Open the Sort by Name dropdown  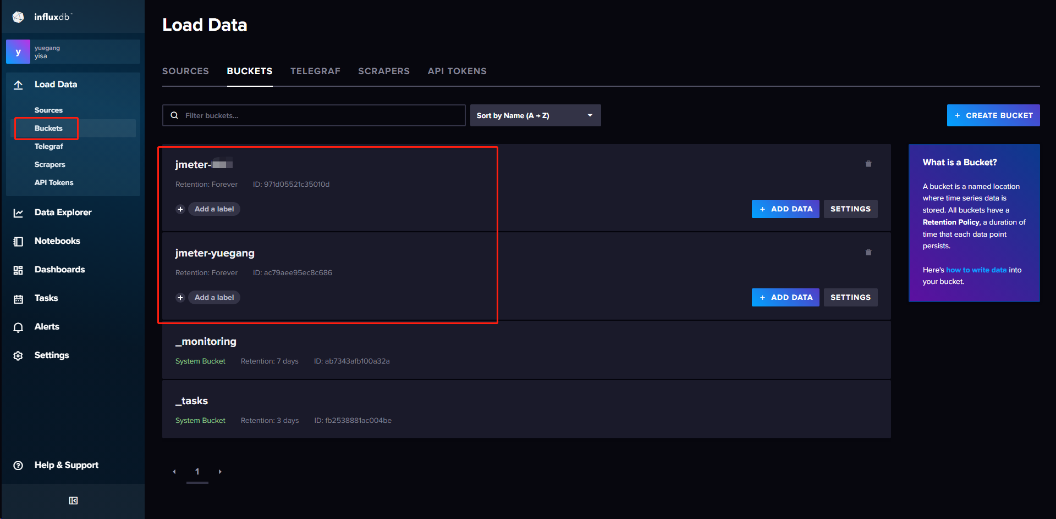tap(535, 115)
